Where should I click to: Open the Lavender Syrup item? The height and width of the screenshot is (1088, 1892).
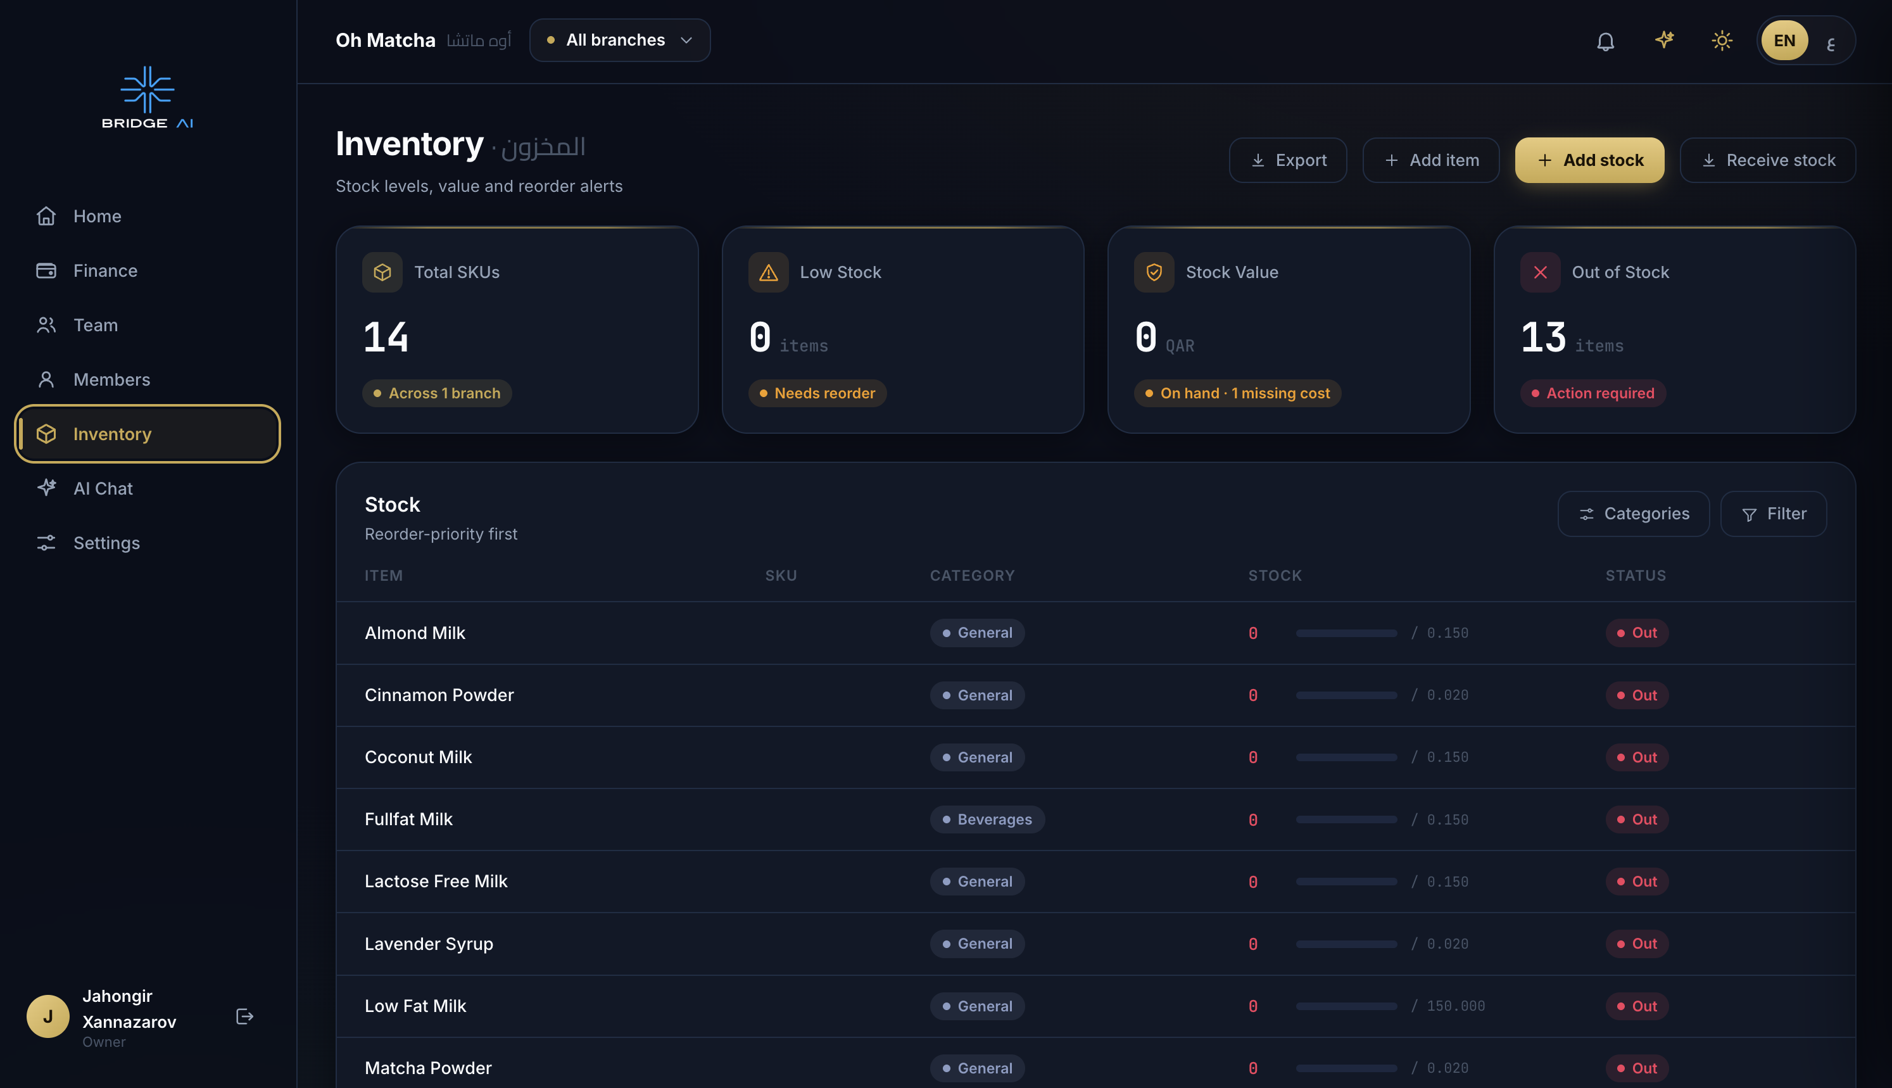coord(1096,944)
